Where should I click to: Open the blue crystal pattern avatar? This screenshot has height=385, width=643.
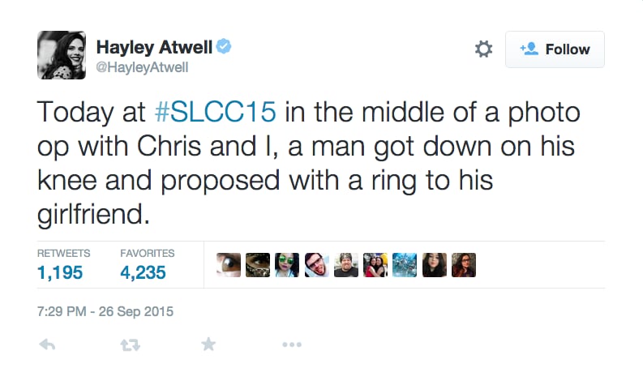pyautogui.click(x=405, y=265)
